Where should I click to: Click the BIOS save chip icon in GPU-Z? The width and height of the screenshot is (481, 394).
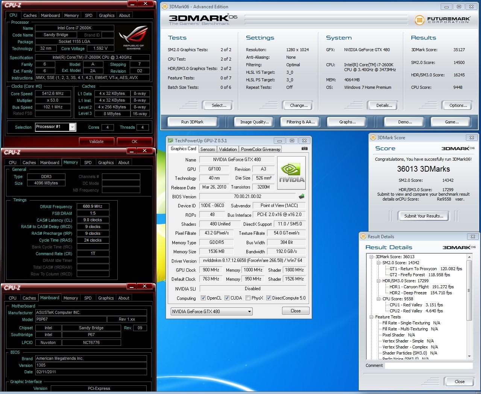[x=301, y=196]
